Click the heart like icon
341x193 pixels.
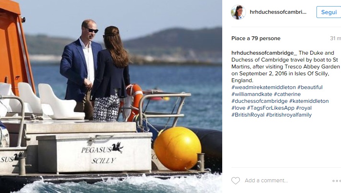pos(236,181)
